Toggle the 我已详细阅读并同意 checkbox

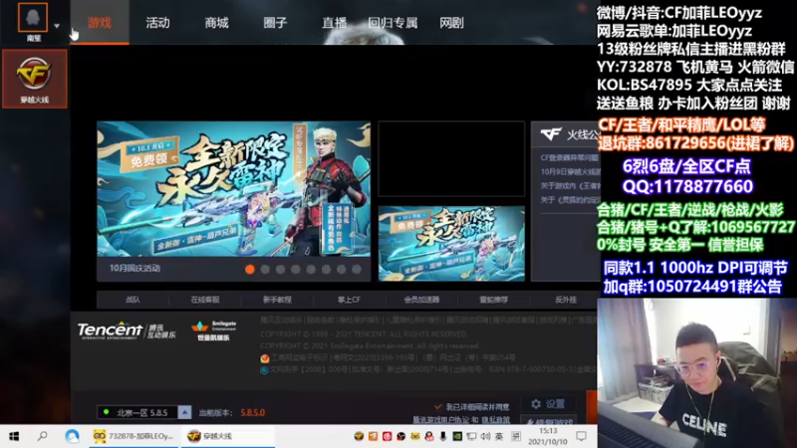(438, 407)
